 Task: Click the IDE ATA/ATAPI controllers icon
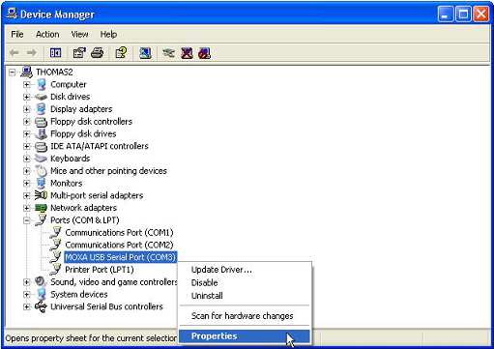click(41, 146)
